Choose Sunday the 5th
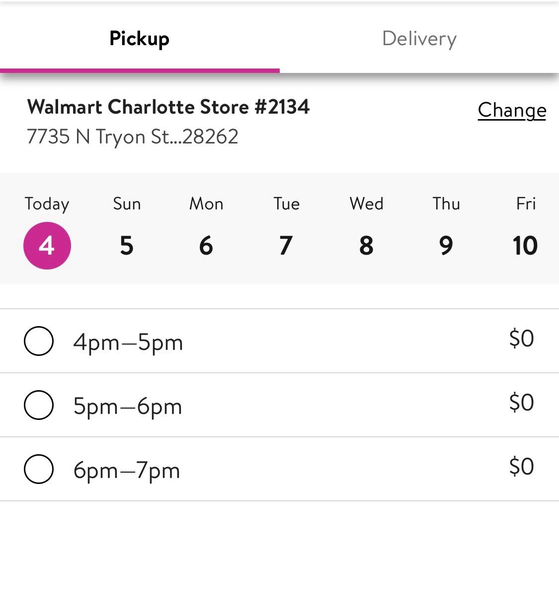 click(x=127, y=245)
